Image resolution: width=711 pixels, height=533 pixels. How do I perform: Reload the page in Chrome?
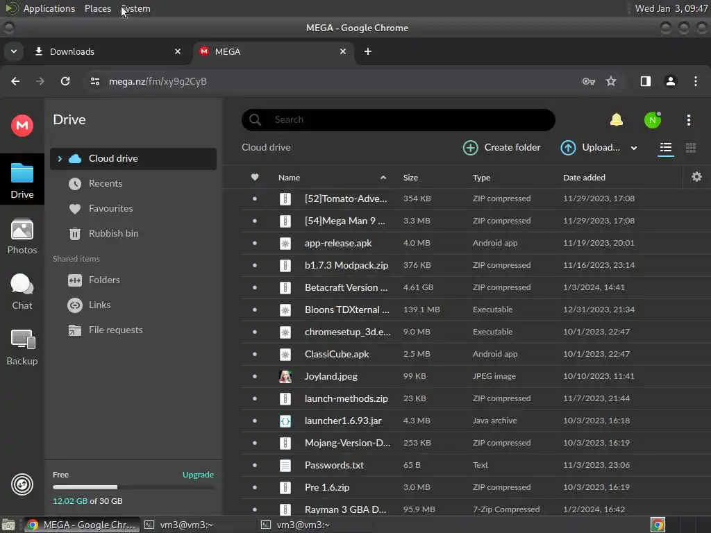tap(65, 81)
